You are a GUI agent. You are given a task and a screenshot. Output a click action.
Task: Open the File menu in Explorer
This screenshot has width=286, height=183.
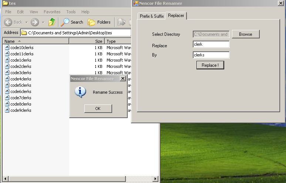click(8, 12)
